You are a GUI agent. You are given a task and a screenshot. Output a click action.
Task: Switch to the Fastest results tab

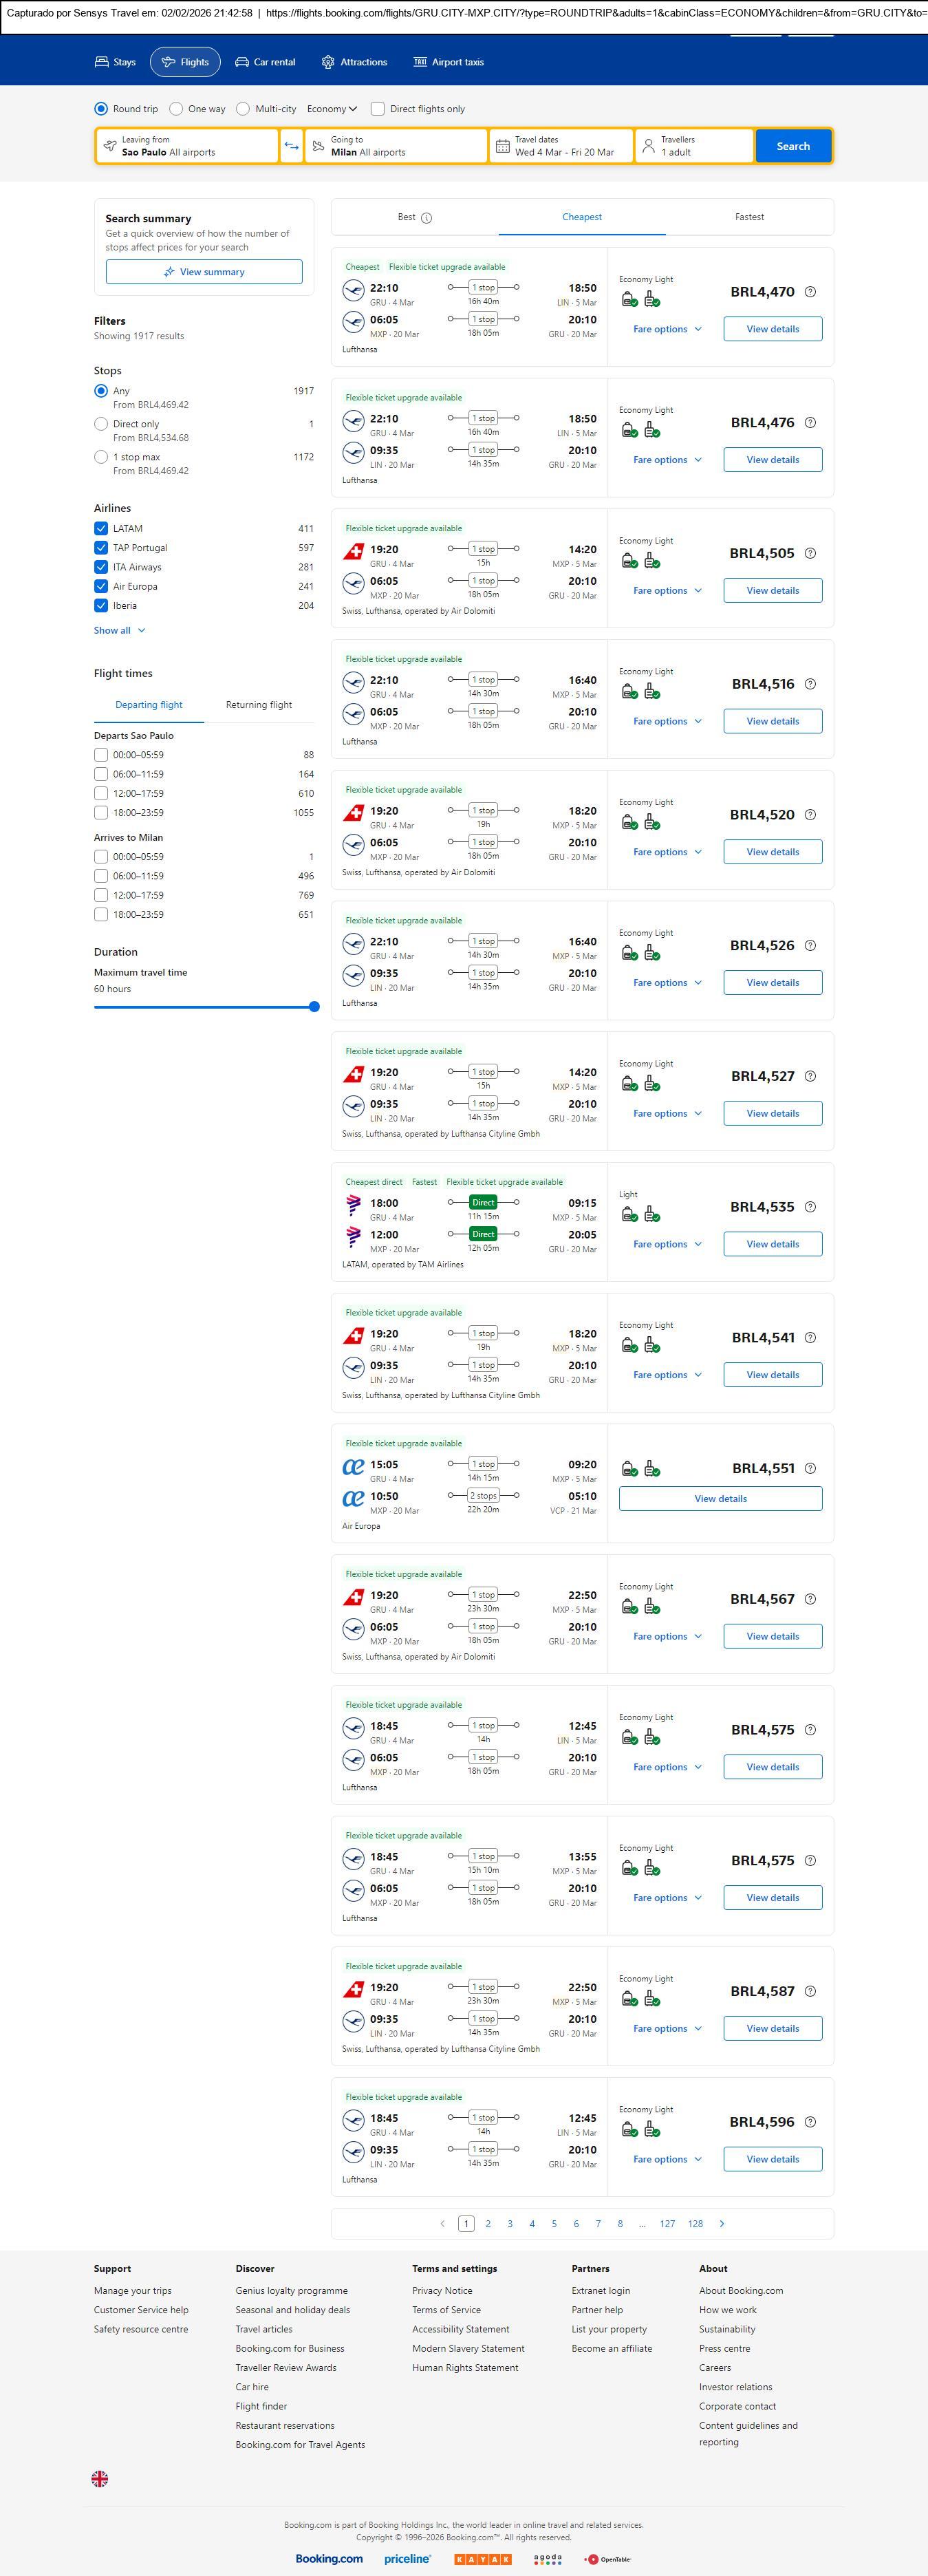click(749, 217)
